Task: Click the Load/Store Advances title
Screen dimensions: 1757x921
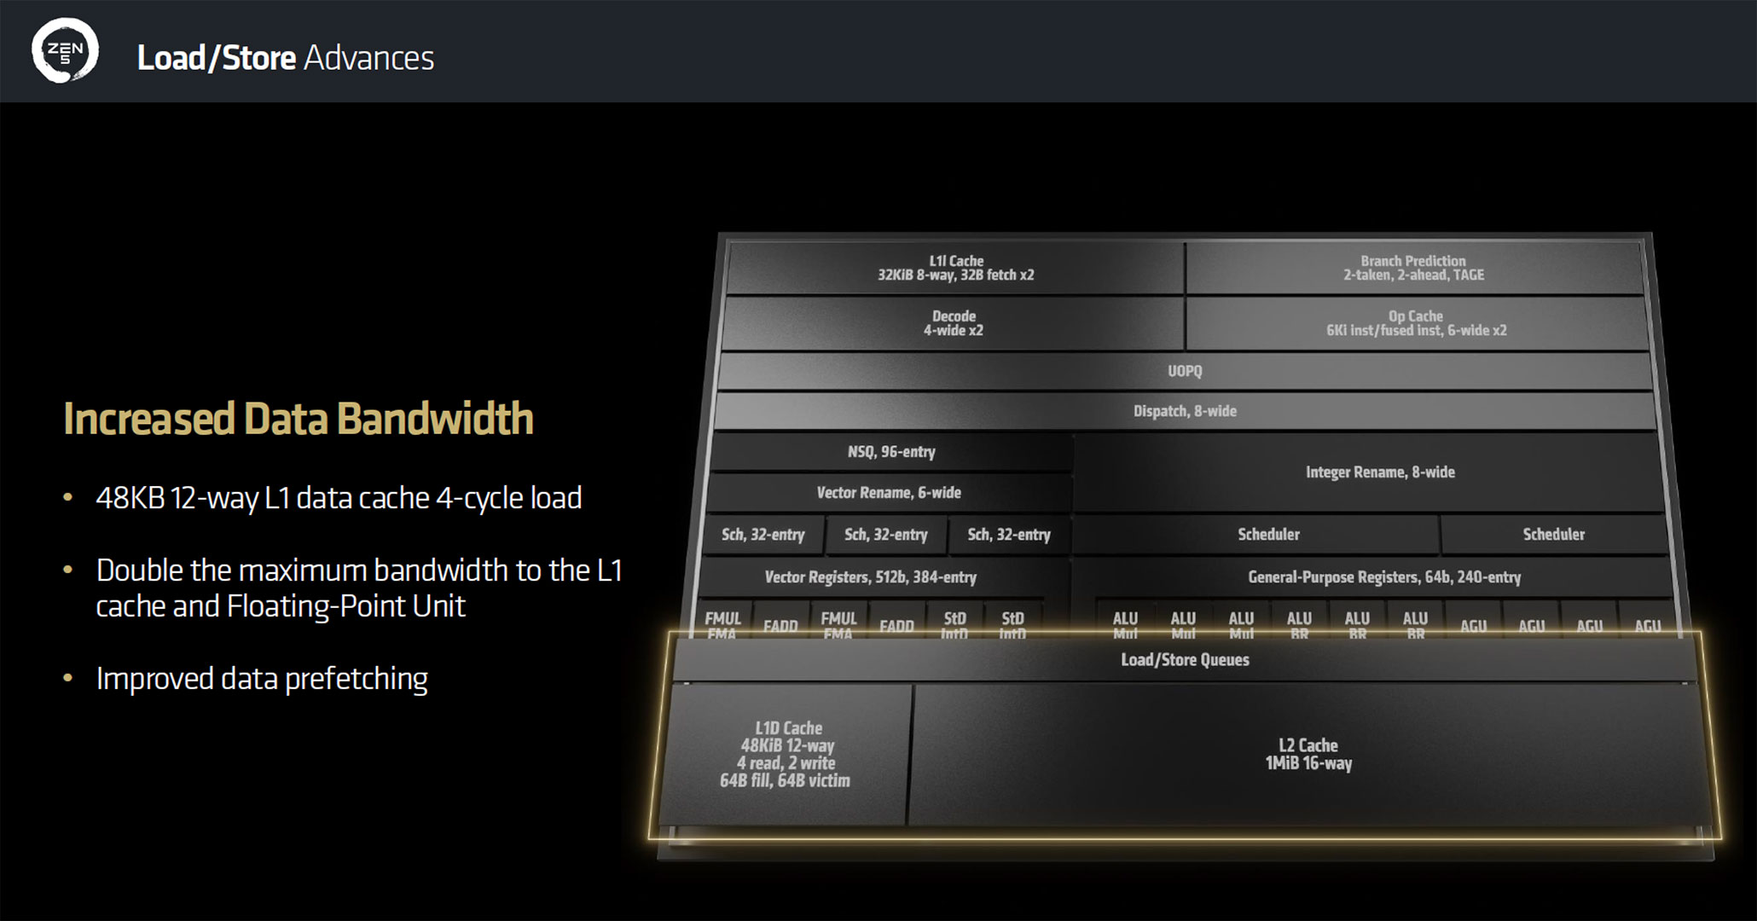Action: (285, 58)
